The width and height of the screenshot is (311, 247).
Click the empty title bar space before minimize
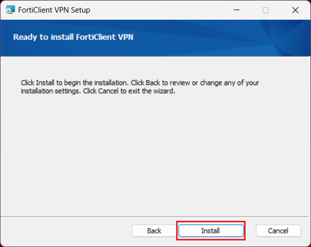[x=167, y=10]
